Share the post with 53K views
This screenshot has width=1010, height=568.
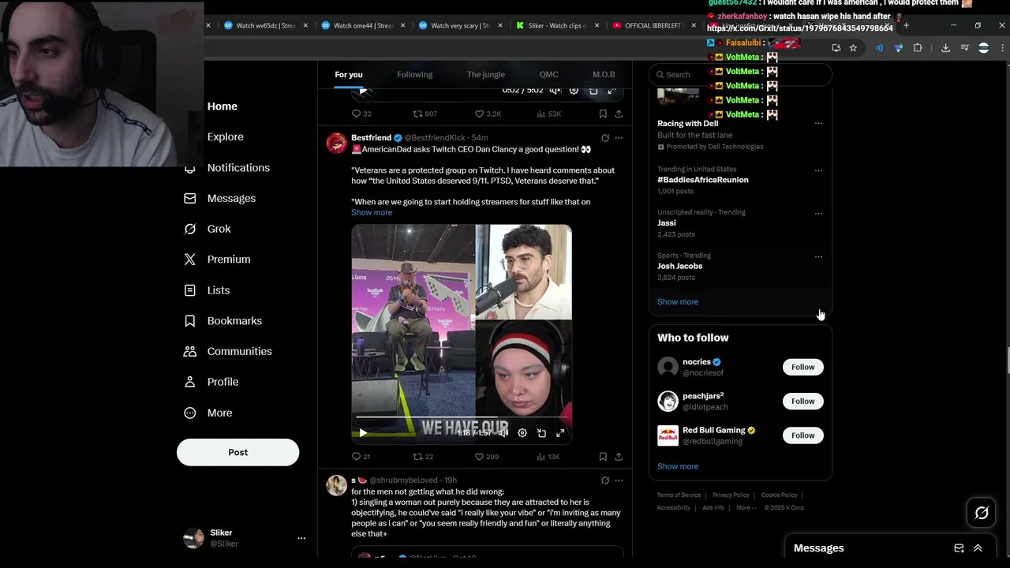[x=619, y=114]
